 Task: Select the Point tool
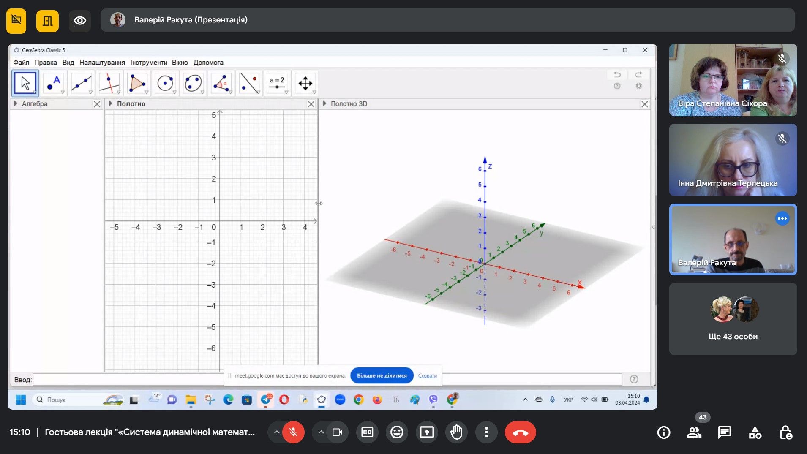tap(53, 83)
